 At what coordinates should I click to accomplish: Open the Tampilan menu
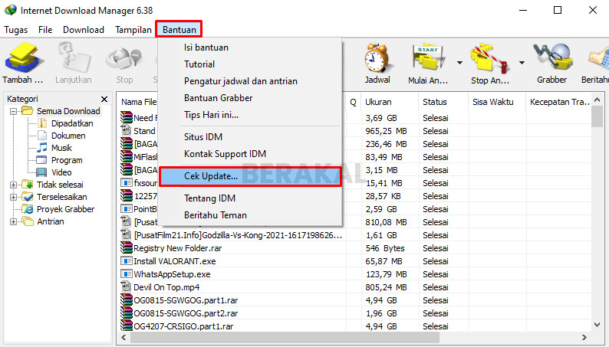tap(133, 30)
